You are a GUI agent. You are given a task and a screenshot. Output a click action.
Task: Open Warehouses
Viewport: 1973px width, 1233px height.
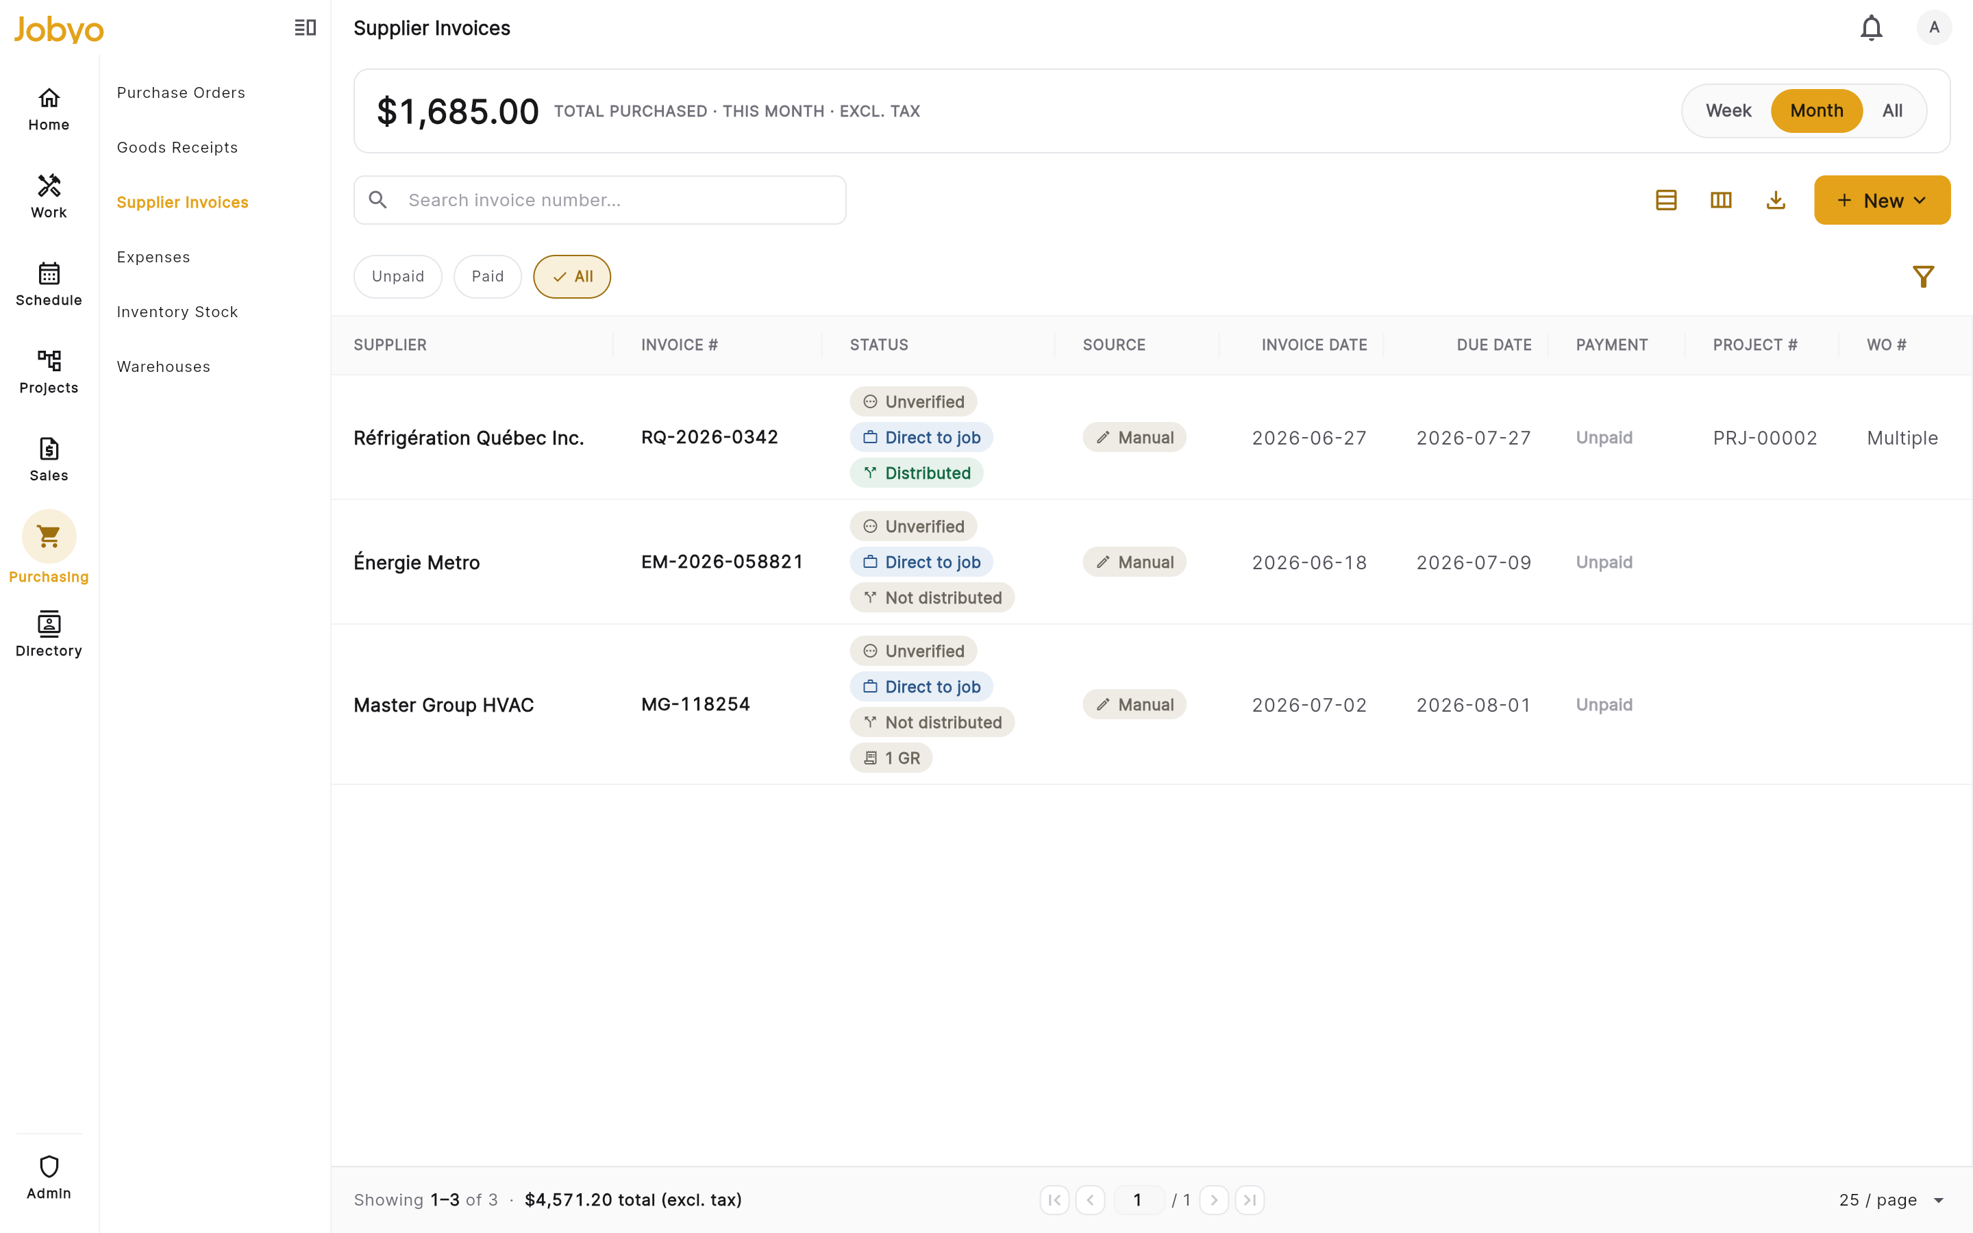tap(163, 366)
